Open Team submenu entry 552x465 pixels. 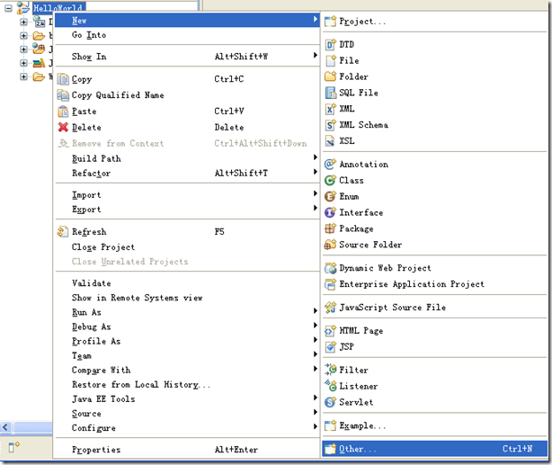point(187,356)
